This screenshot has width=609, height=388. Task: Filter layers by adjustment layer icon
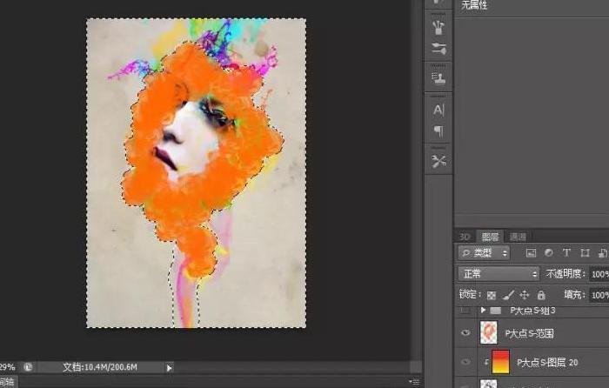coord(549,253)
